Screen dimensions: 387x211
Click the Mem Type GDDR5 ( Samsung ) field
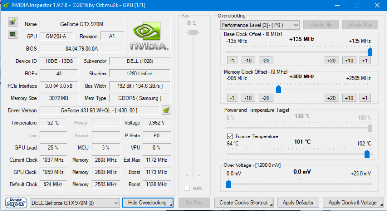tap(140, 98)
